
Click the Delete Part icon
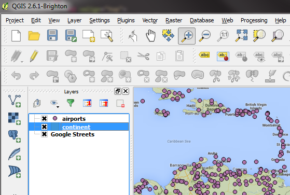point(161,76)
